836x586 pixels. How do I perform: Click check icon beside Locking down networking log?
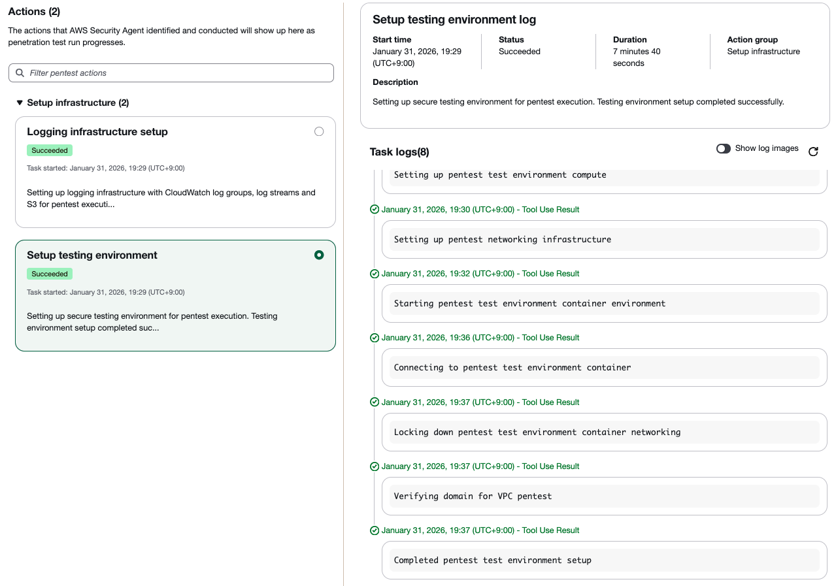pos(375,402)
